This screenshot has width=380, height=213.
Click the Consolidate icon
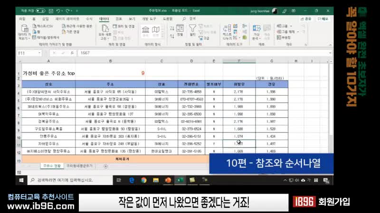pyautogui.click(x=245, y=26)
